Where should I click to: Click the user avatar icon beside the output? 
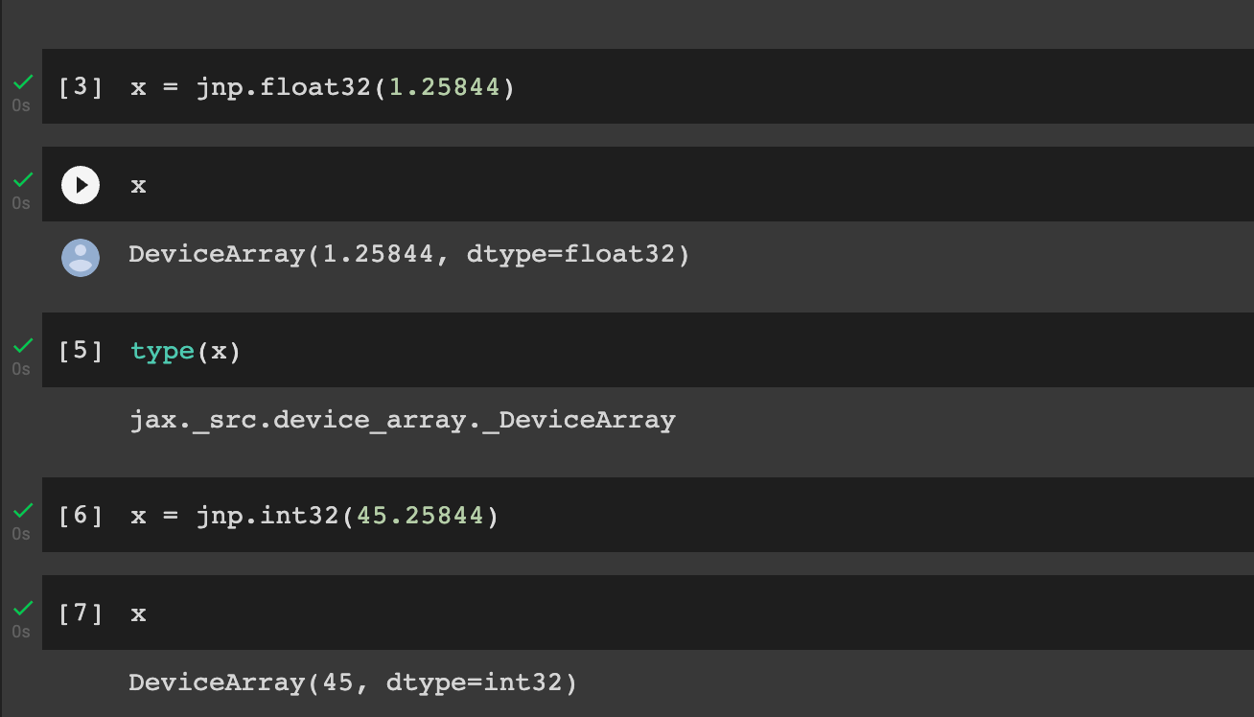coord(81,258)
